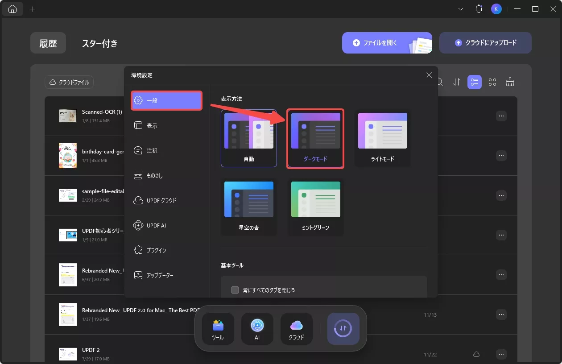The image size is (562, 364).
Task: Open the ツール button in bottom dock
Action: [x=218, y=329]
